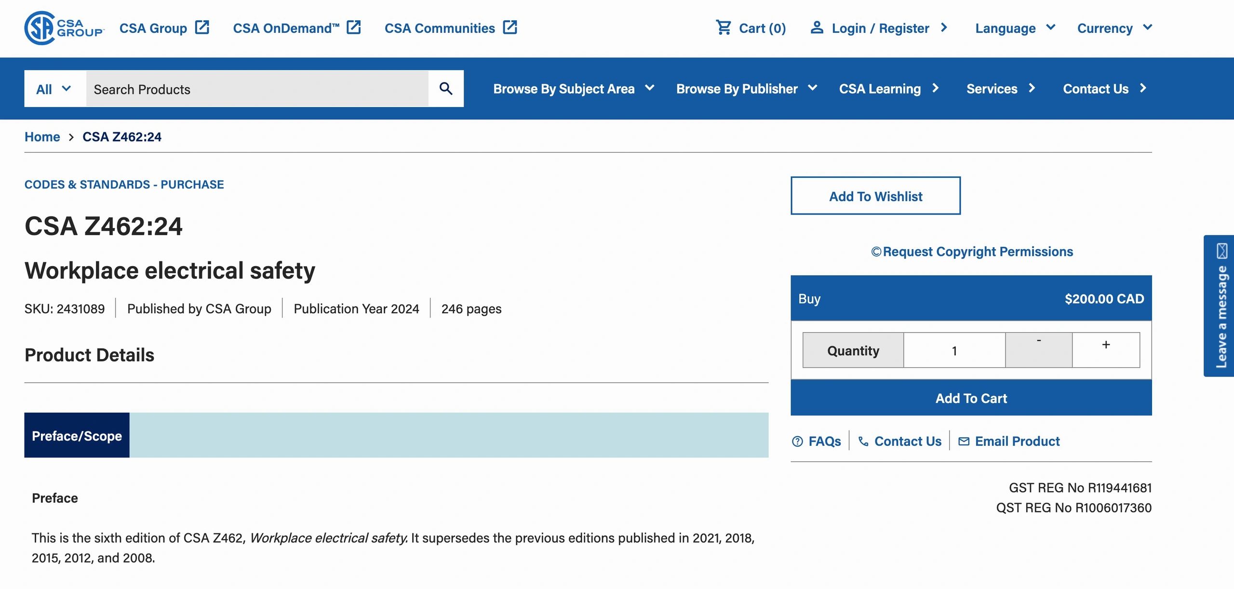Decrease quantity with minus button
The image size is (1234, 589).
pos(1039,350)
